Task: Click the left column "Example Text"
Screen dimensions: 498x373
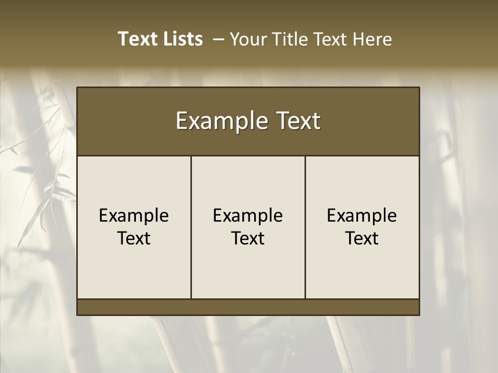Action: coord(134,227)
